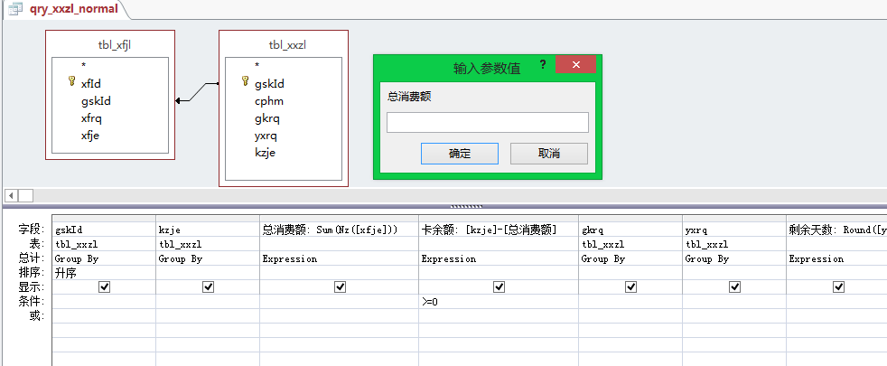
Task: Open the Group By total cell for kzje
Action: click(x=208, y=258)
